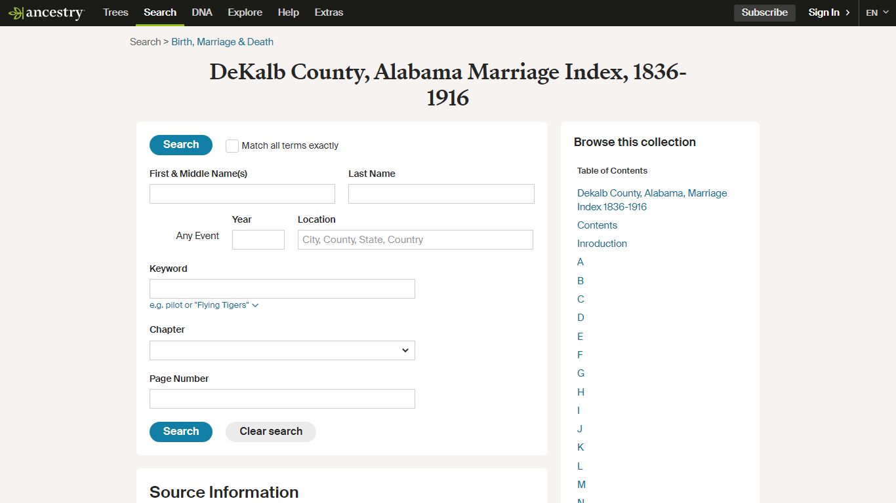Browse chapter E
The width and height of the screenshot is (896, 503).
[580, 337]
